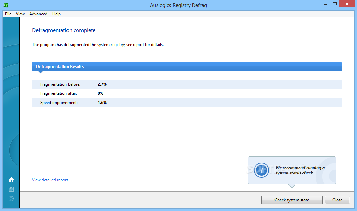
Task: Open the Advanced menu
Action: (x=38, y=14)
